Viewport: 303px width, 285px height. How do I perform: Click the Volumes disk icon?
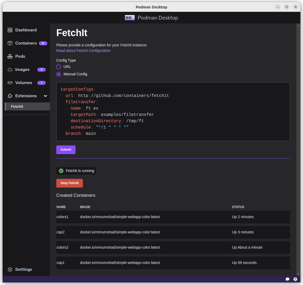click(x=10, y=83)
